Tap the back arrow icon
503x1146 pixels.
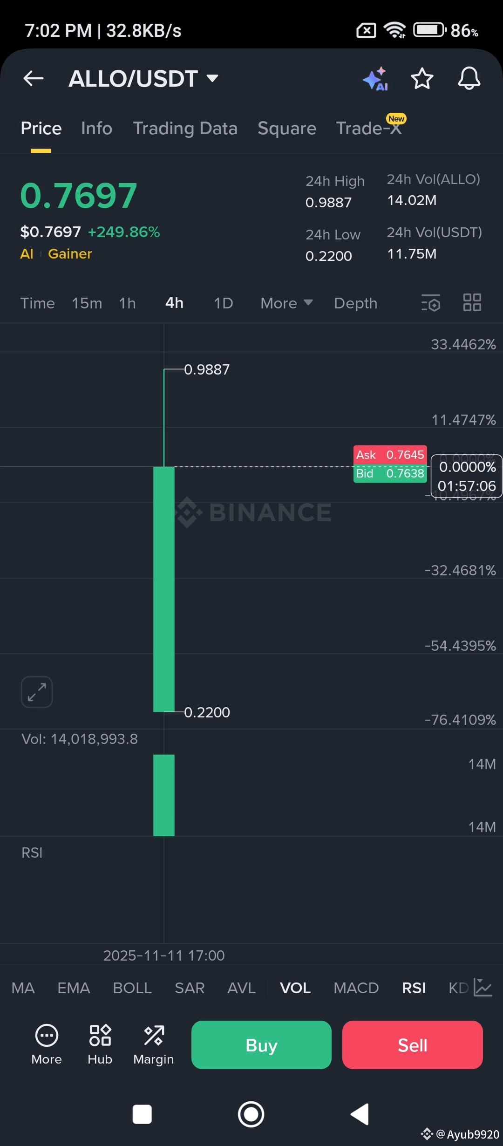pyautogui.click(x=34, y=78)
